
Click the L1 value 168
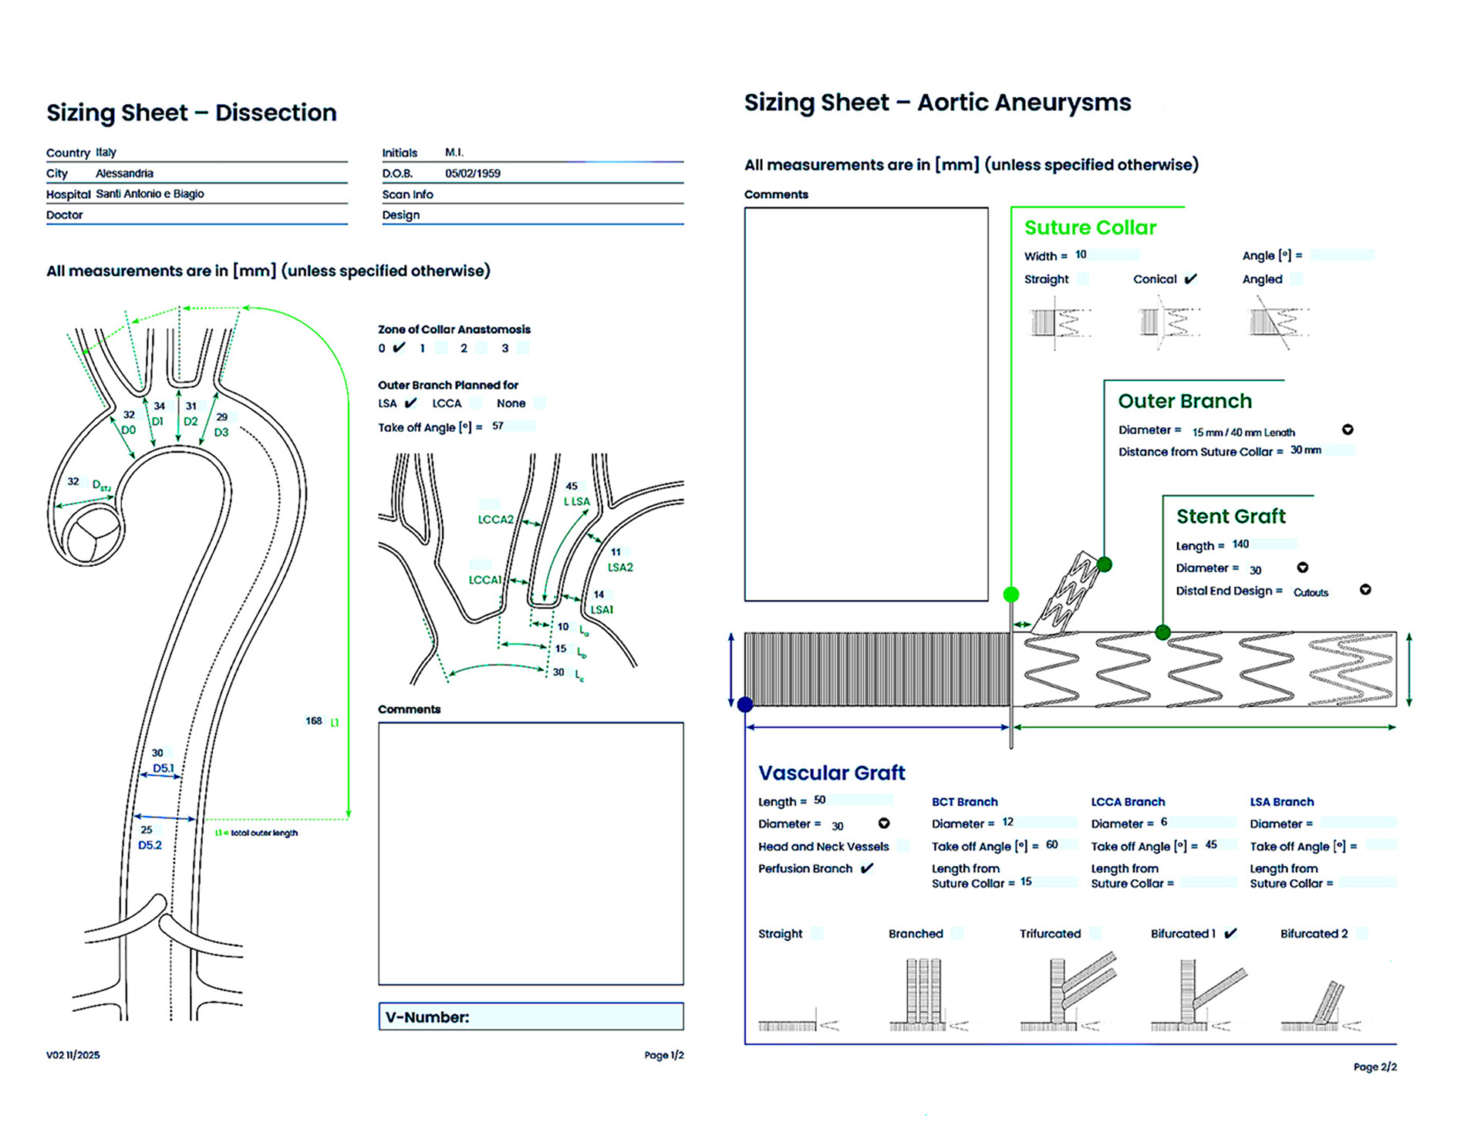[313, 721]
